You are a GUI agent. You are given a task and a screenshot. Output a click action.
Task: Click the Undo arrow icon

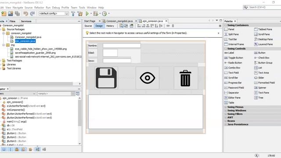pos(25,14)
